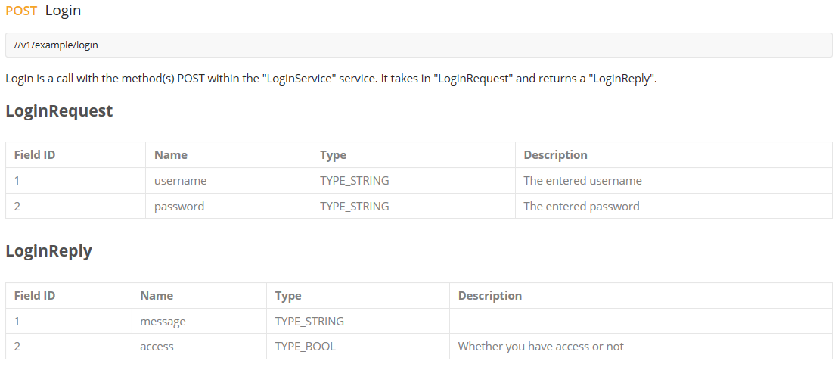Click 'The entered password' description

point(582,206)
